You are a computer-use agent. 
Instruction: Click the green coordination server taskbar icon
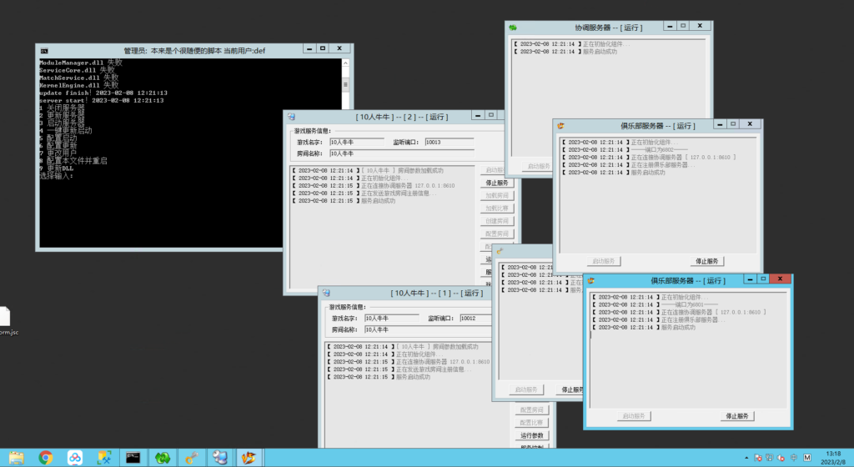click(162, 457)
